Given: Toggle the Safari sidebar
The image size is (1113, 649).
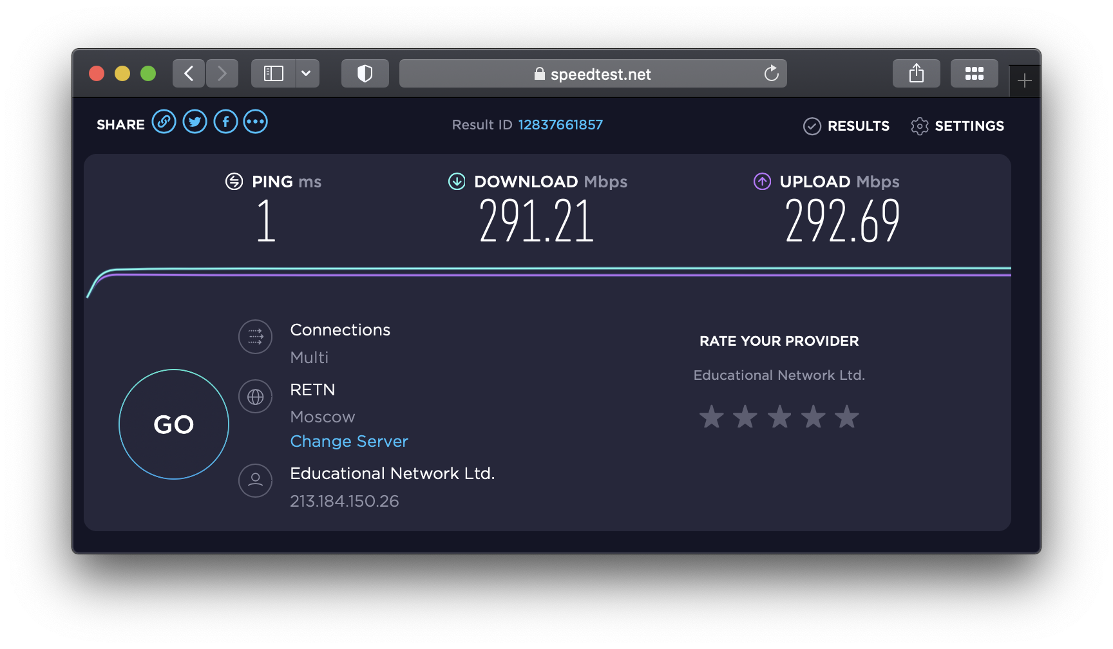Looking at the screenshot, I should pos(274,73).
